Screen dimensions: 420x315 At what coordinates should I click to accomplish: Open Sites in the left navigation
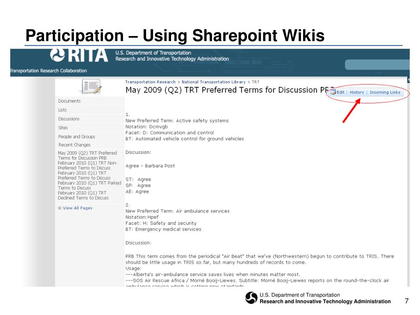pos(63,128)
